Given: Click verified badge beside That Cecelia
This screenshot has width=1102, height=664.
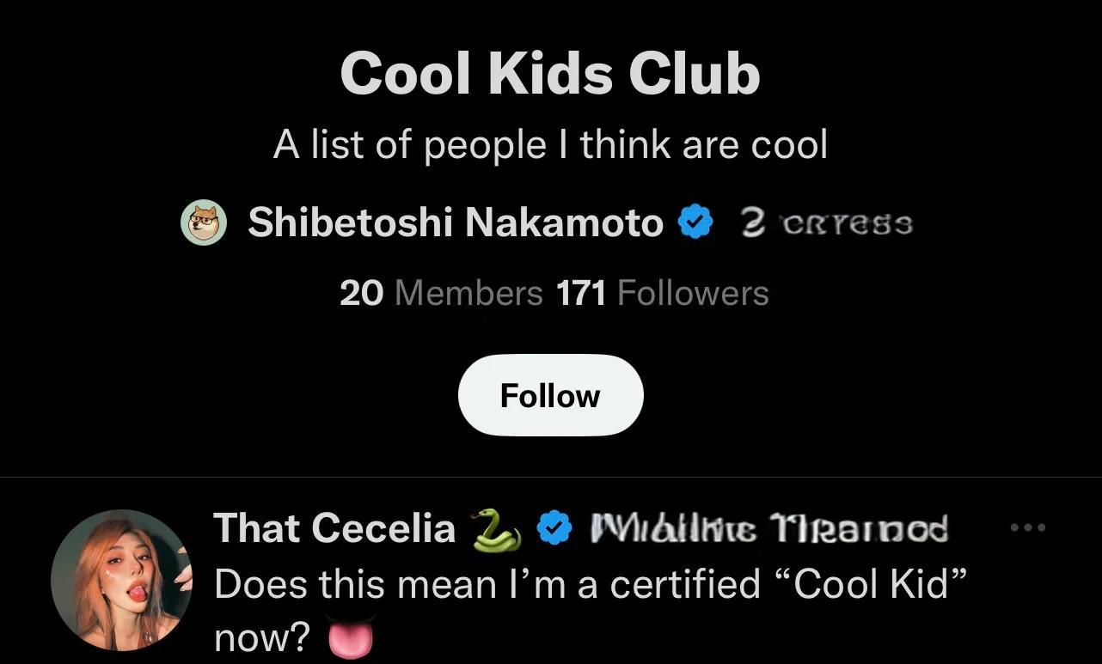Looking at the screenshot, I should coord(554,528).
